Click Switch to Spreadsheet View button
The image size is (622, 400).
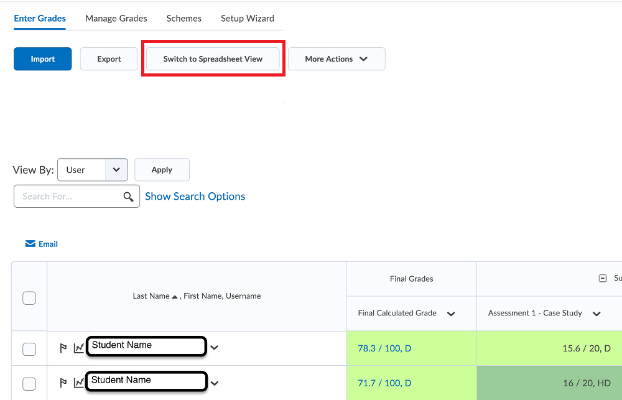click(x=213, y=59)
